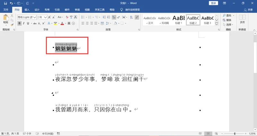Open font name combo box dropdown
257x136 pixels.
pos(35,17)
